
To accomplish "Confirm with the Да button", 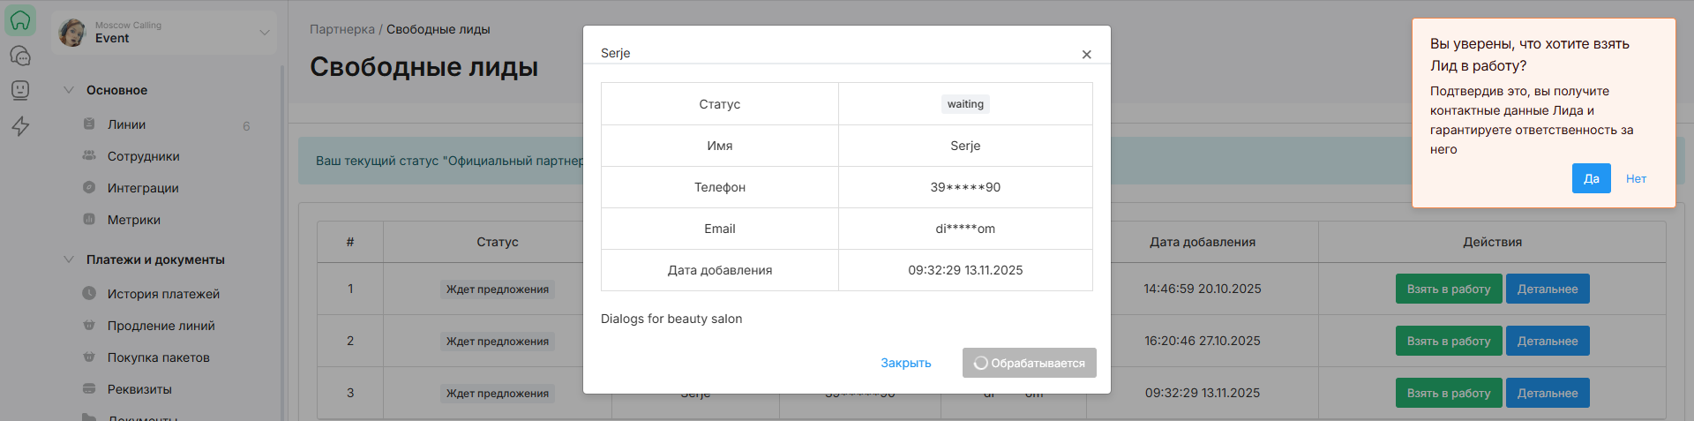I will click(x=1591, y=178).
